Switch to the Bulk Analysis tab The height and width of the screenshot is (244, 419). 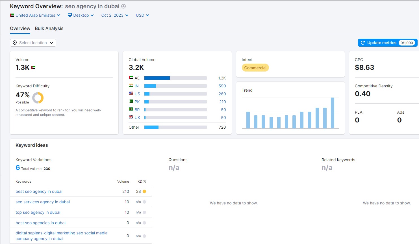(49, 28)
